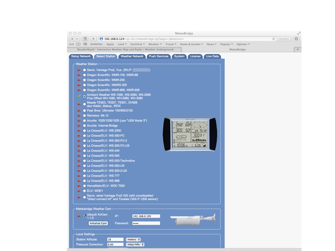Click the browser forward arrow button

pyautogui.click(x=76, y=39)
